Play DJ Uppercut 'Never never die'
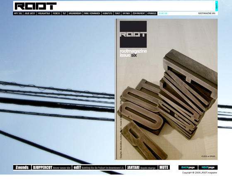Viewport: 232px width, 180px height. click(x=52, y=168)
